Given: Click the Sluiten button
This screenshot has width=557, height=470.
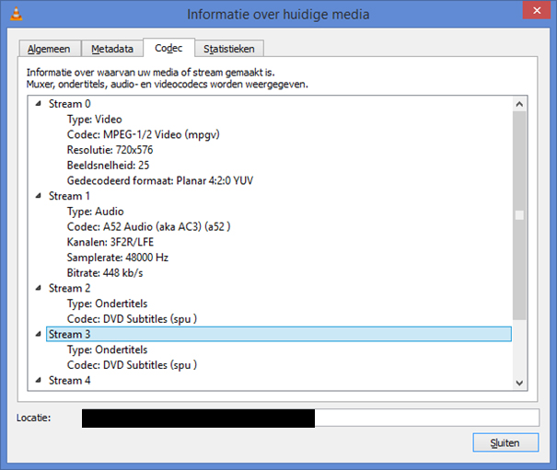Looking at the screenshot, I should 505,442.
